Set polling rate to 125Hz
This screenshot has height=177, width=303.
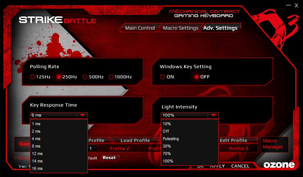33,77
